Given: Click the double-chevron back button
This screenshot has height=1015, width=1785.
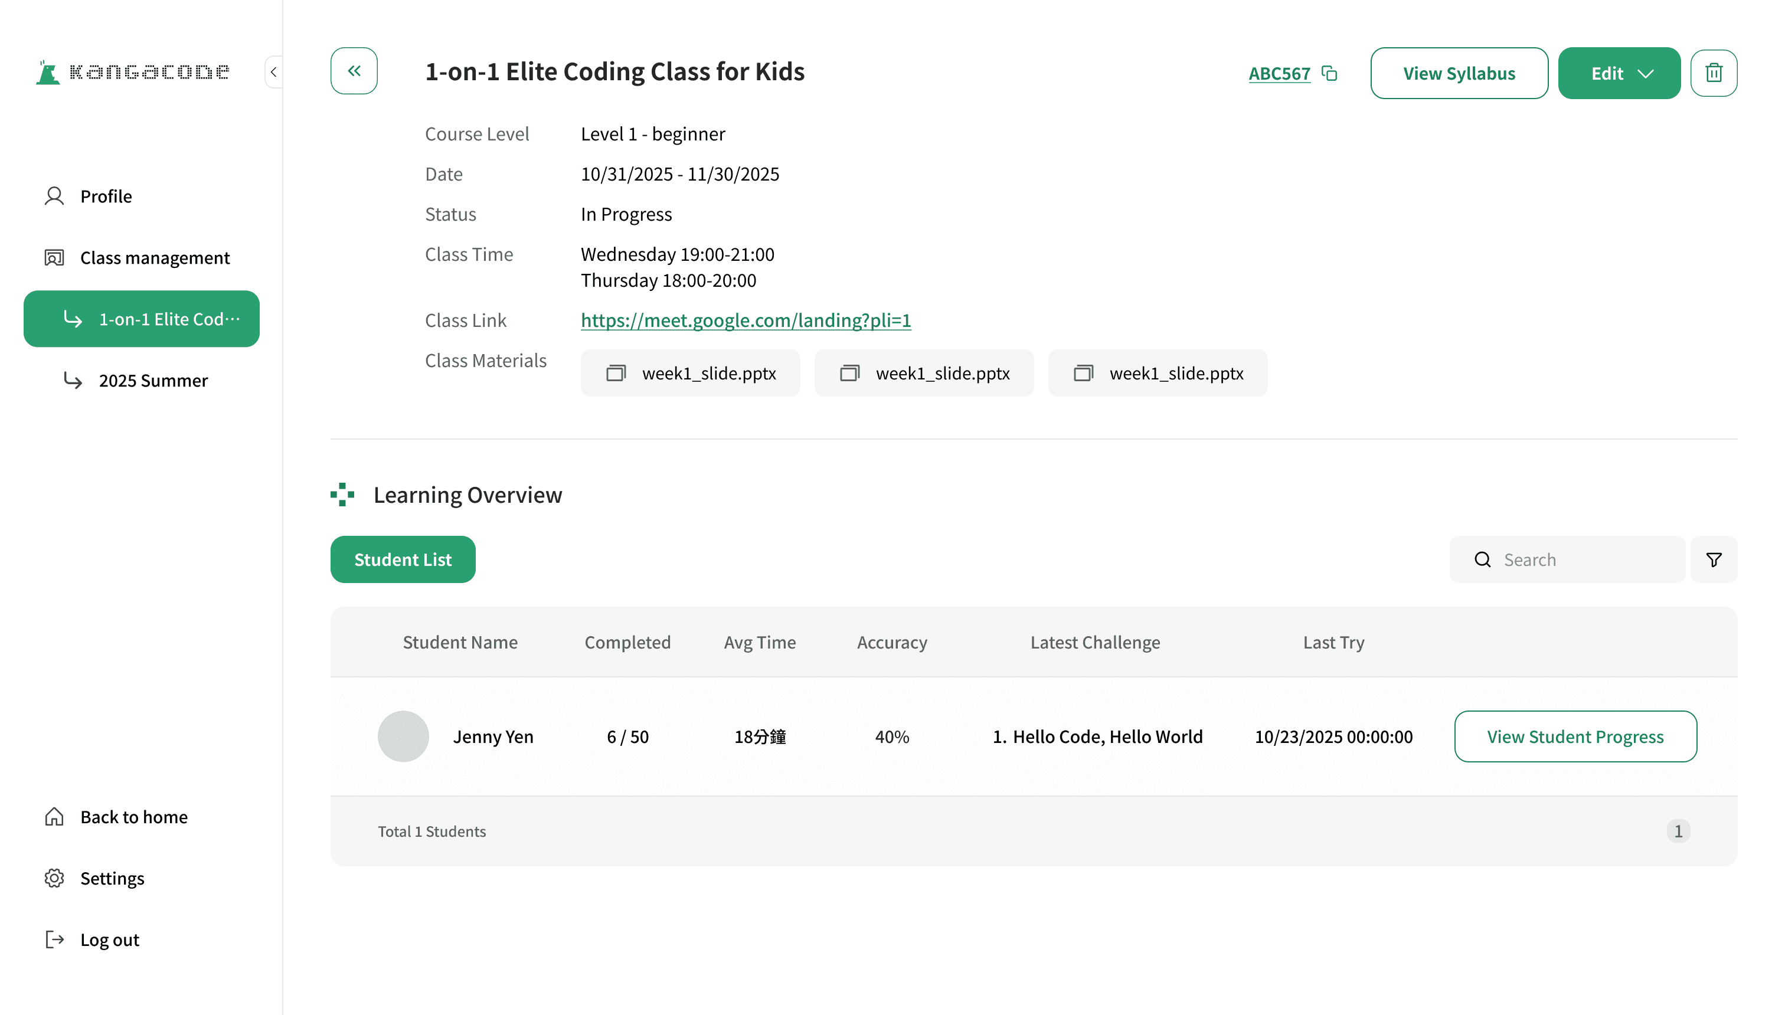Looking at the screenshot, I should tap(354, 71).
